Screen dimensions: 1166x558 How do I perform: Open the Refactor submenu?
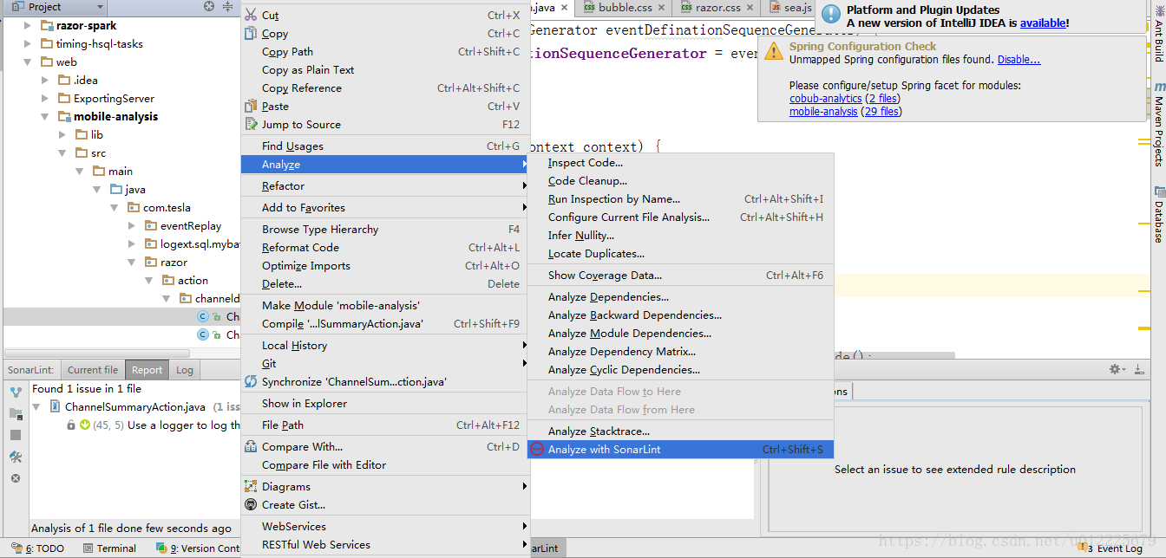pos(384,185)
